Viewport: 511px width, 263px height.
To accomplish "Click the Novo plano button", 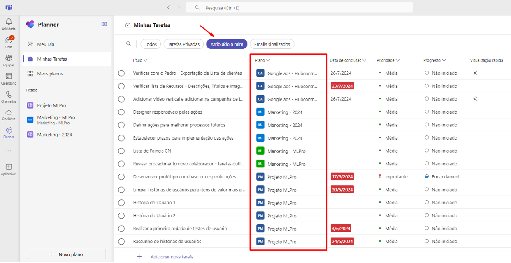I will 67,254.
